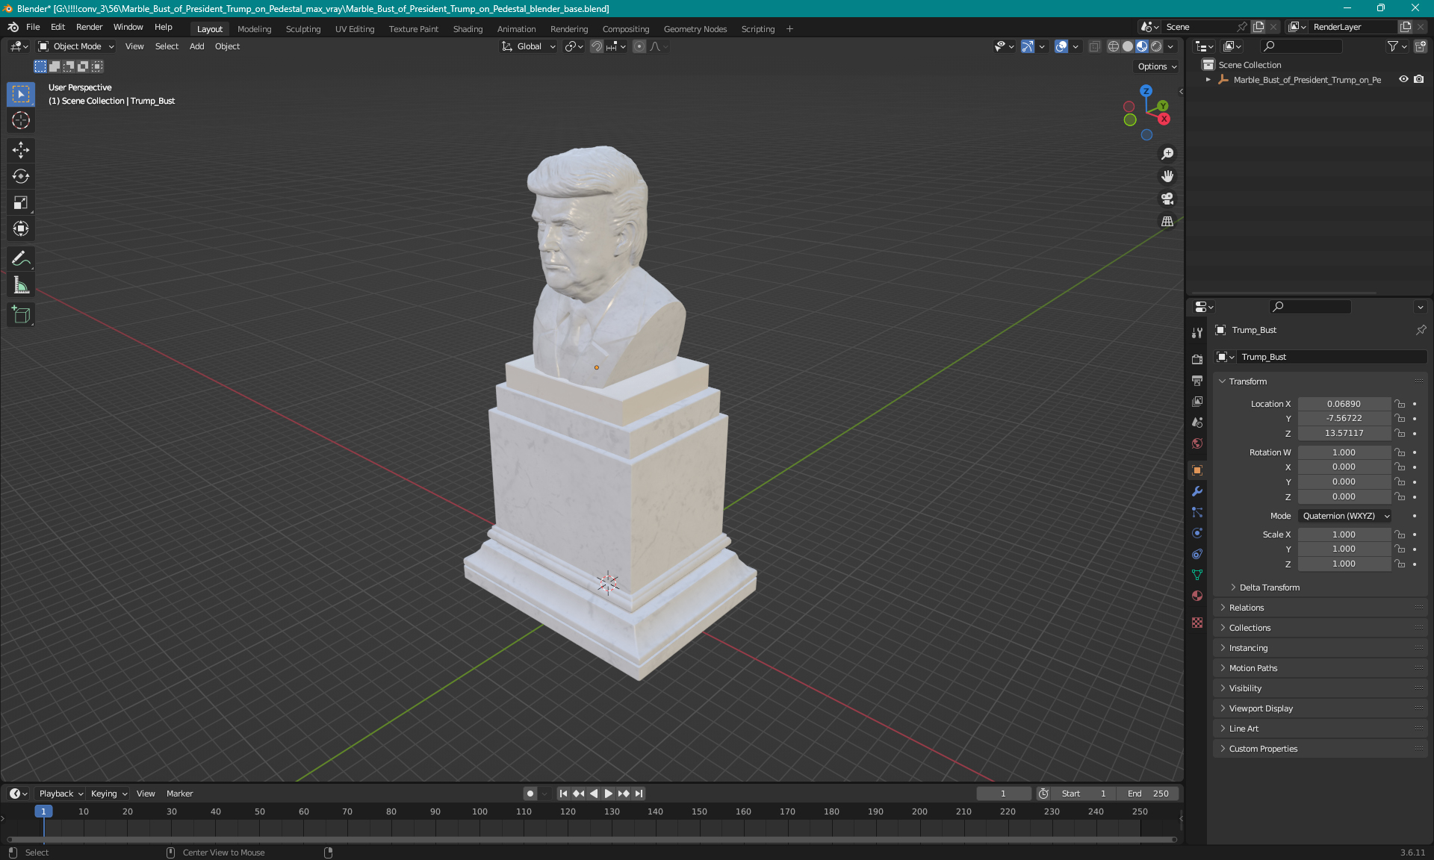Open the View Layer properties tab
This screenshot has height=860, width=1434.
coord(1197,401)
